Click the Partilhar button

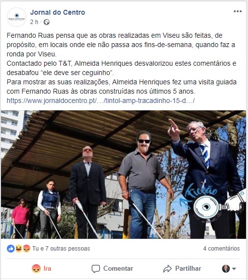[x=182, y=269]
